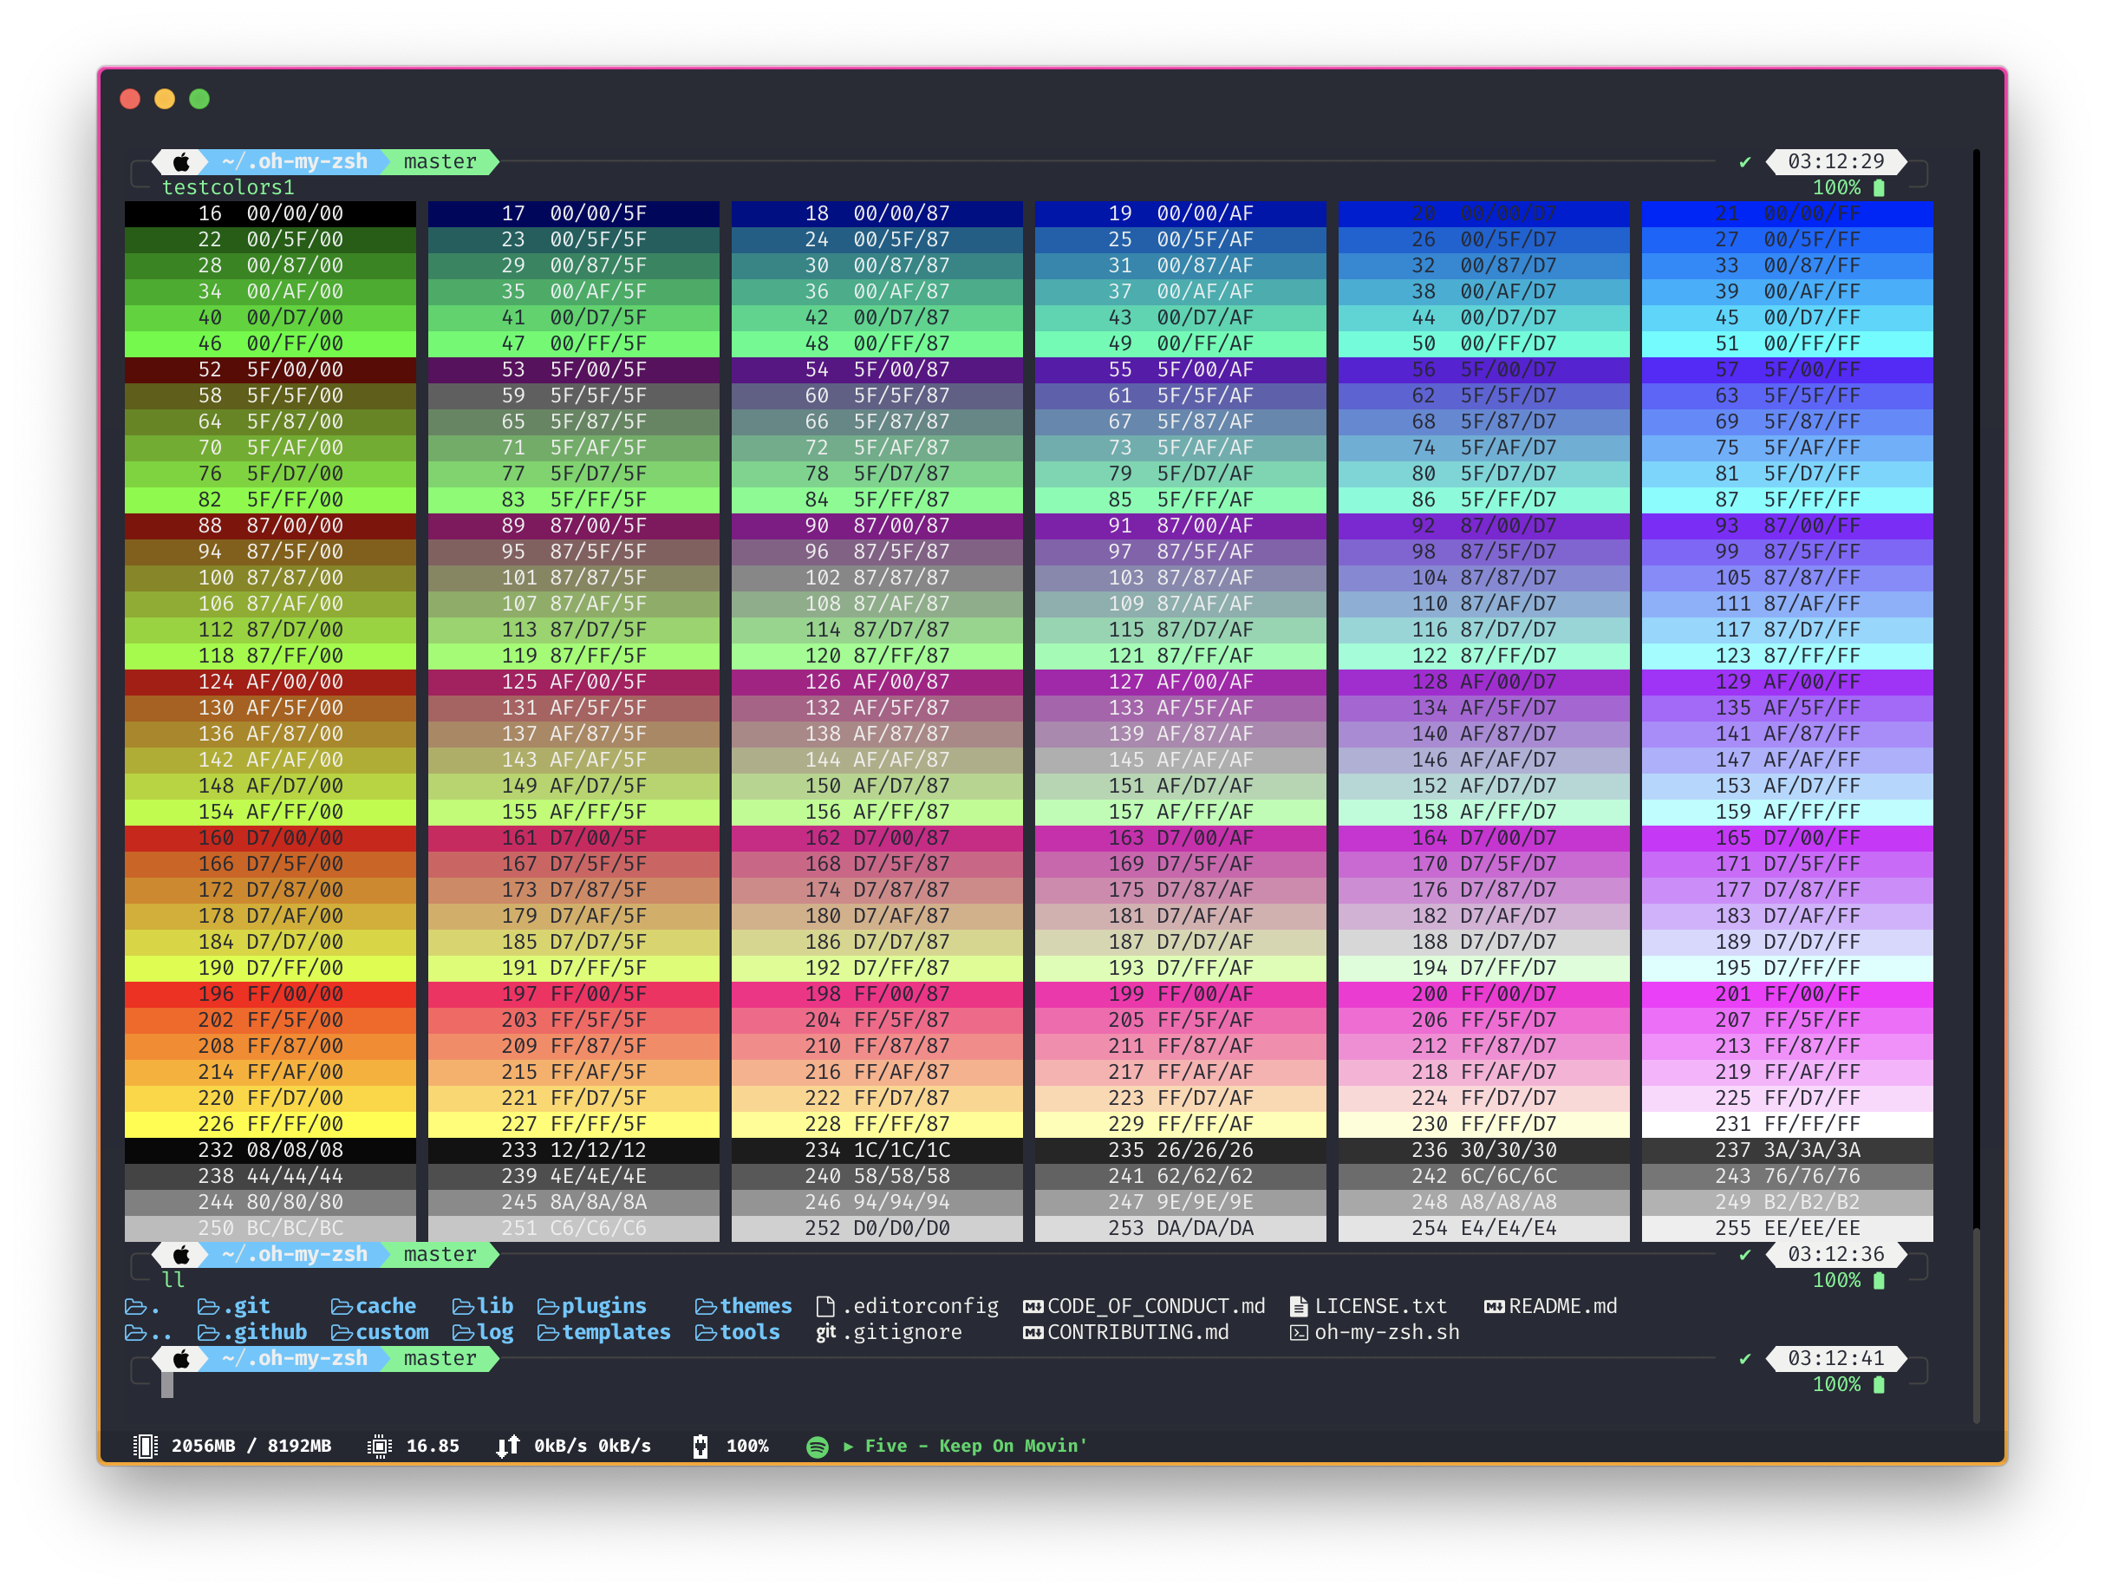Click the oh-my-zsh.sh file name

tap(1386, 1332)
